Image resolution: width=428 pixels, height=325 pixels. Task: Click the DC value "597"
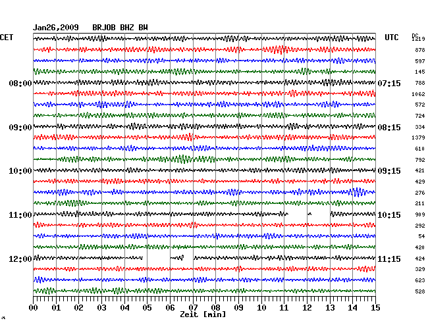[x=420, y=61]
